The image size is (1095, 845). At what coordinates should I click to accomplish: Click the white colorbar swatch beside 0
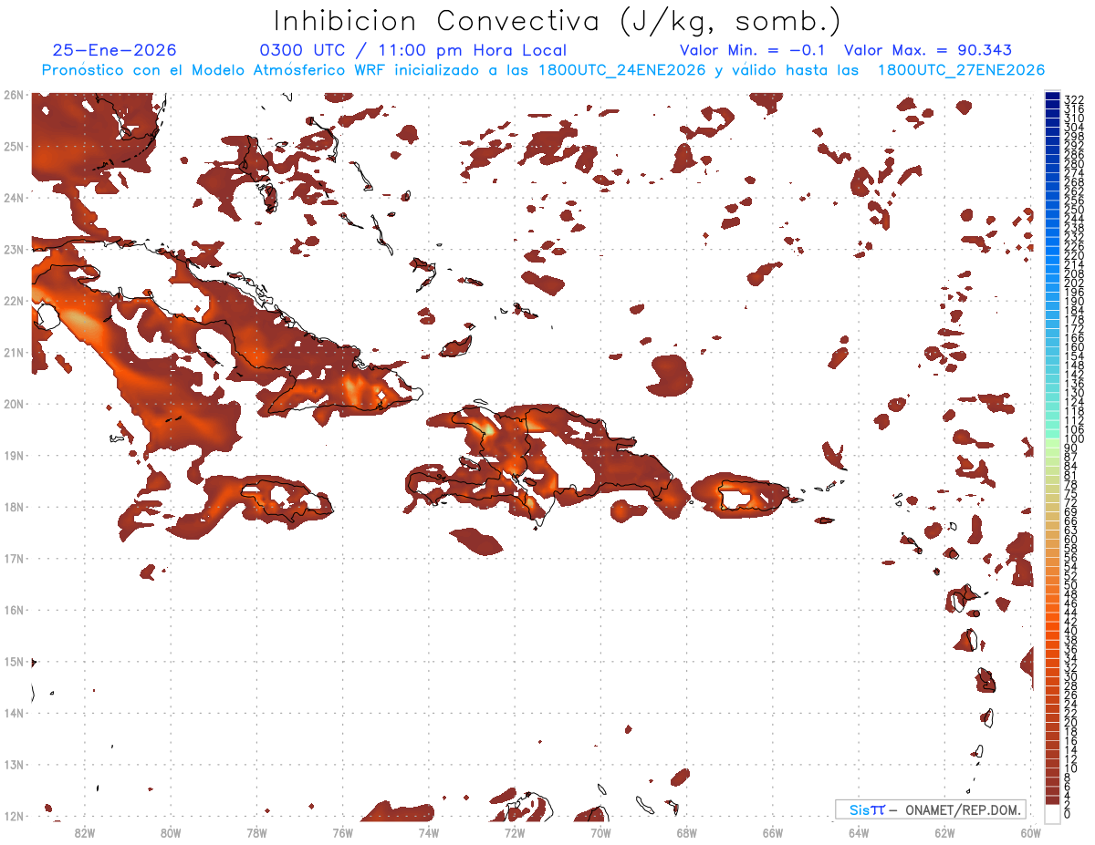pos(1052,813)
